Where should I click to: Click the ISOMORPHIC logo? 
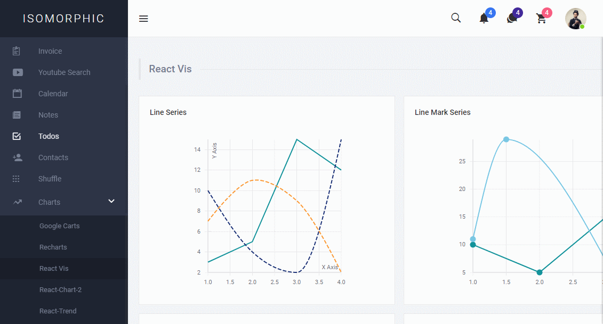click(63, 19)
